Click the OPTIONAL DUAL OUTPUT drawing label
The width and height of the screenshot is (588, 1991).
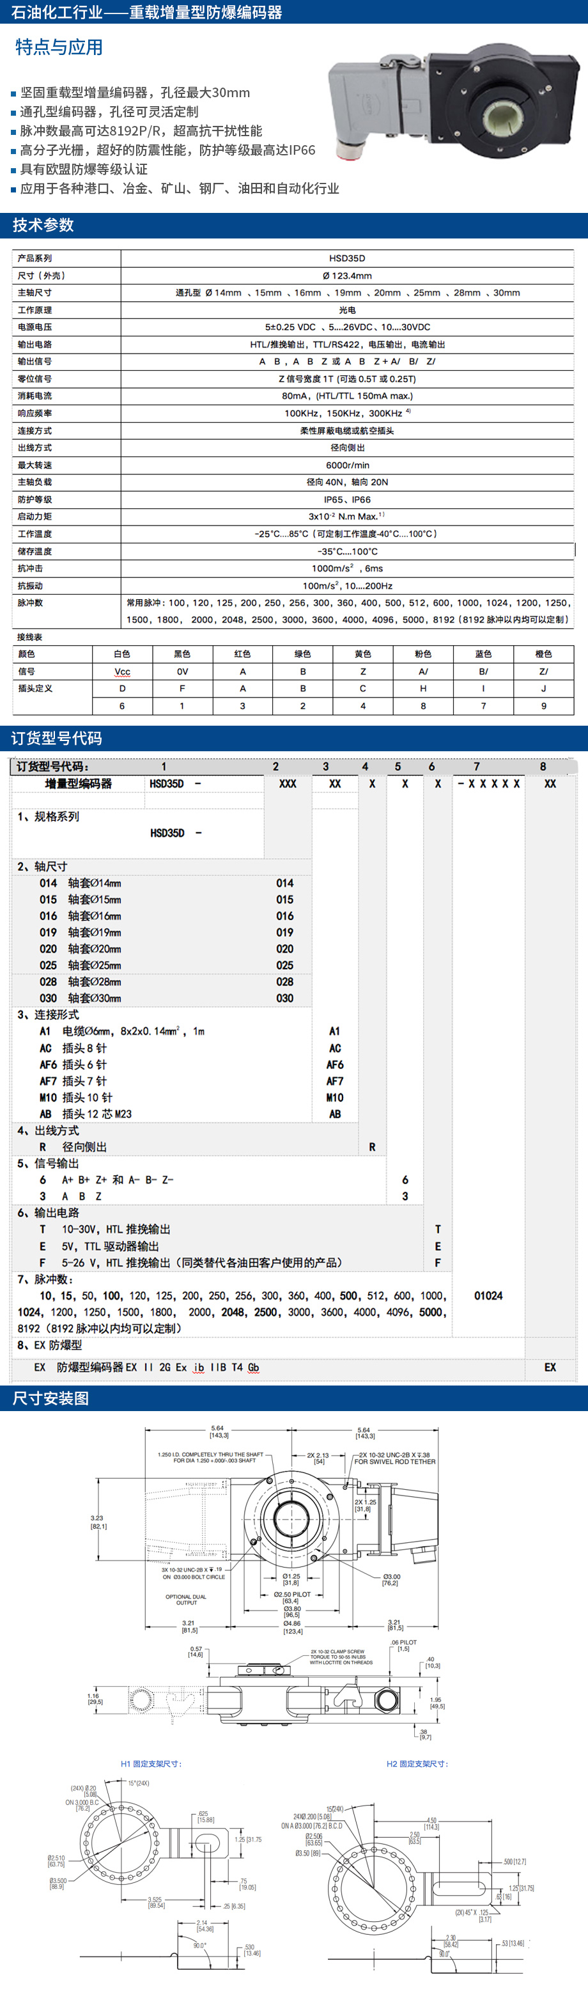pyautogui.click(x=185, y=1599)
